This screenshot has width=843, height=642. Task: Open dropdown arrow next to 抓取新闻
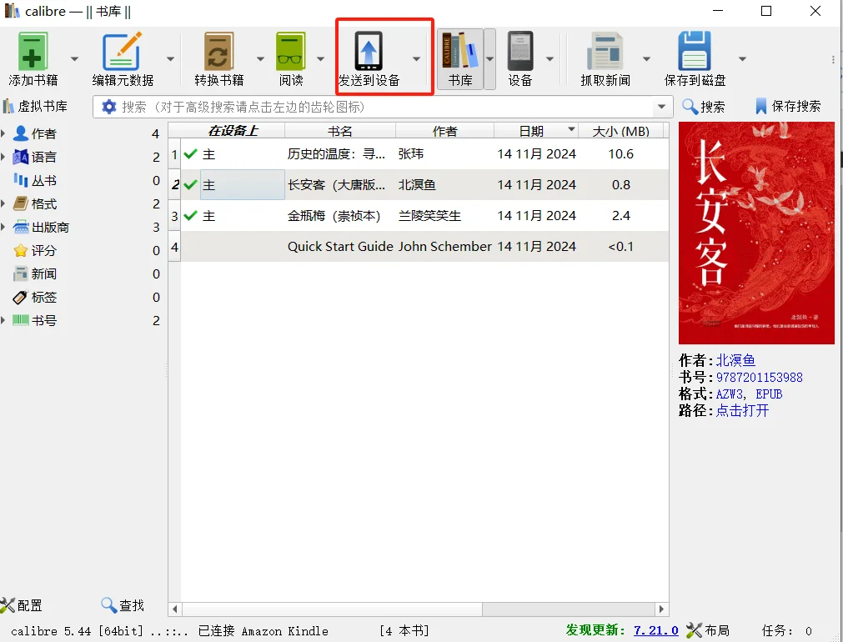tap(647, 58)
